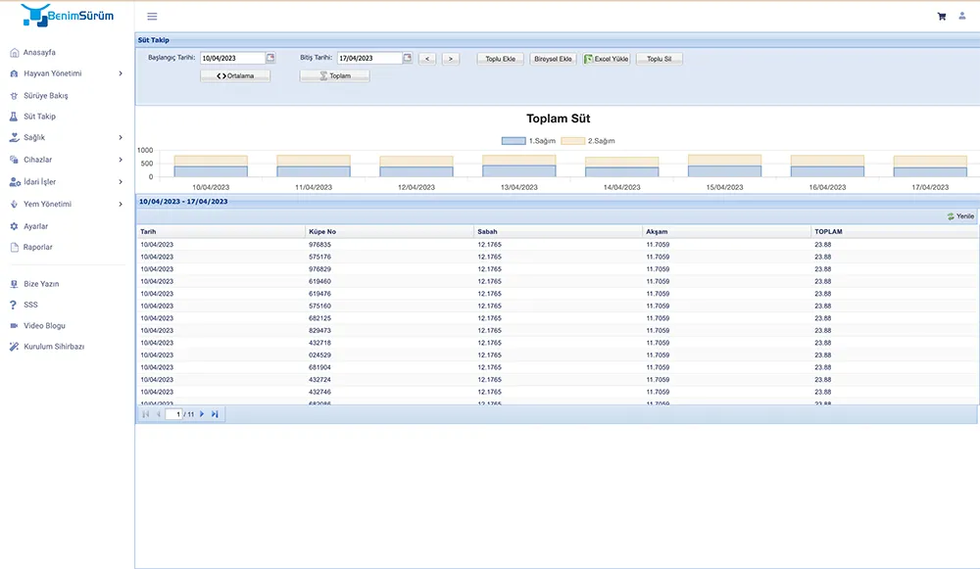
Task: Click the user profile icon
Action: click(962, 17)
